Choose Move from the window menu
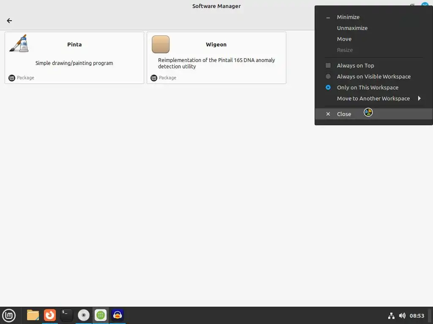This screenshot has width=433, height=324. [x=374, y=39]
